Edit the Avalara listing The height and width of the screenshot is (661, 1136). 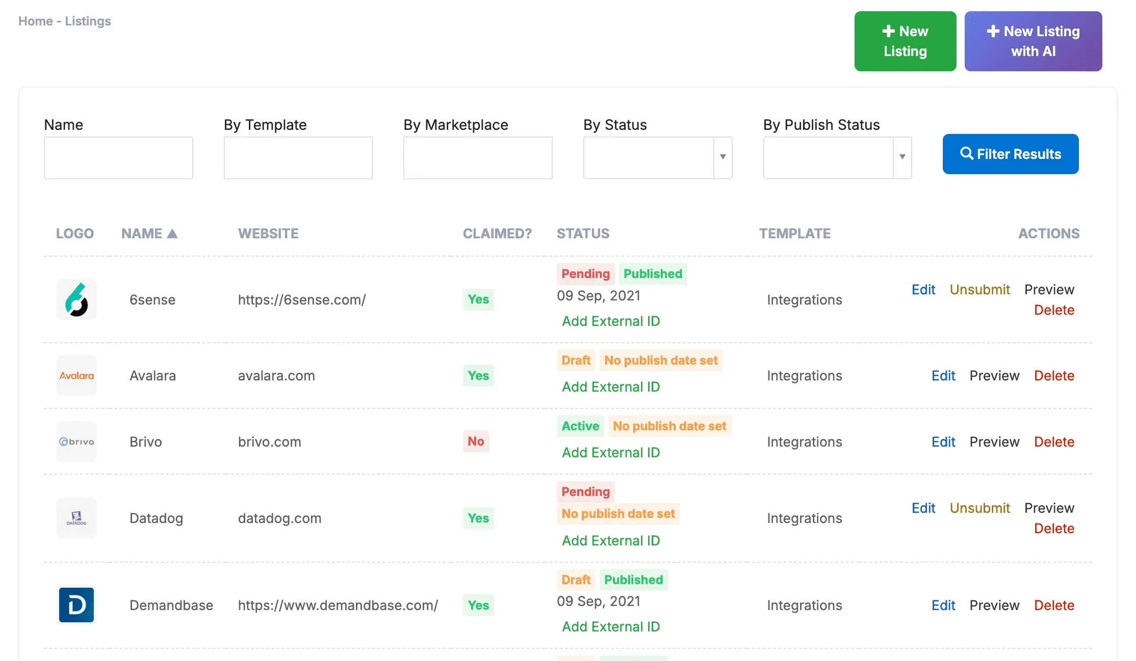pos(943,376)
